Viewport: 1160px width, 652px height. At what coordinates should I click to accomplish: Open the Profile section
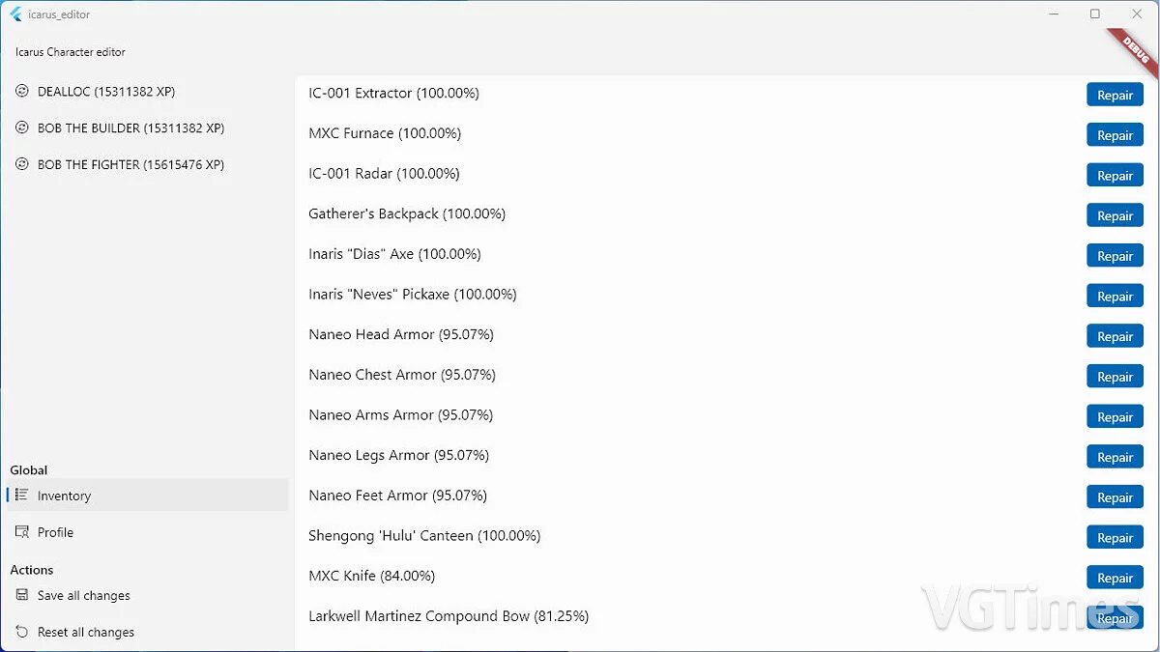(55, 532)
